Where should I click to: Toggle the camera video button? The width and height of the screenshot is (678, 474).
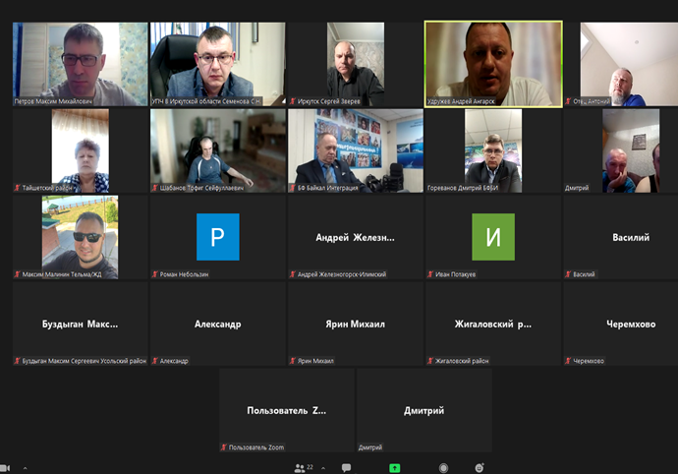point(5,467)
